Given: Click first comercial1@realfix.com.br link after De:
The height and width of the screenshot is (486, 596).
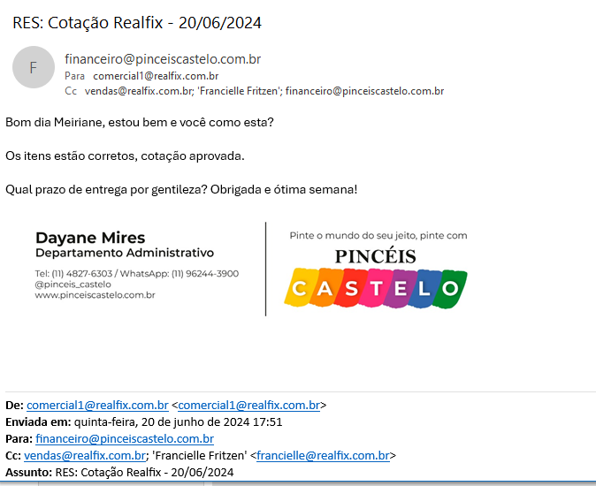Looking at the screenshot, I should point(97,406).
